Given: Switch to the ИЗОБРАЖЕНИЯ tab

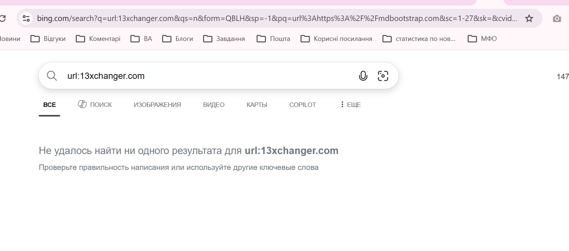Looking at the screenshot, I should 157,105.
